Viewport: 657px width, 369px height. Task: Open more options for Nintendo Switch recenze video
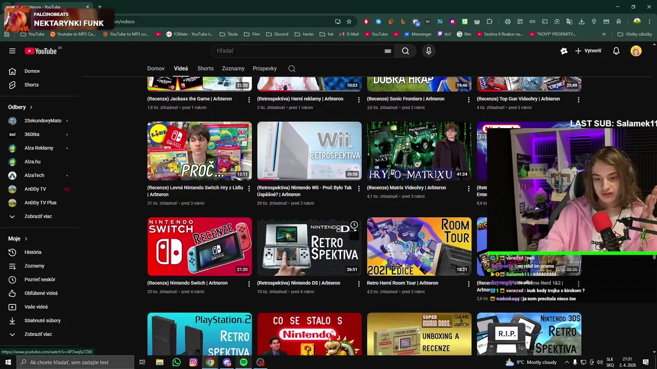tap(249, 283)
